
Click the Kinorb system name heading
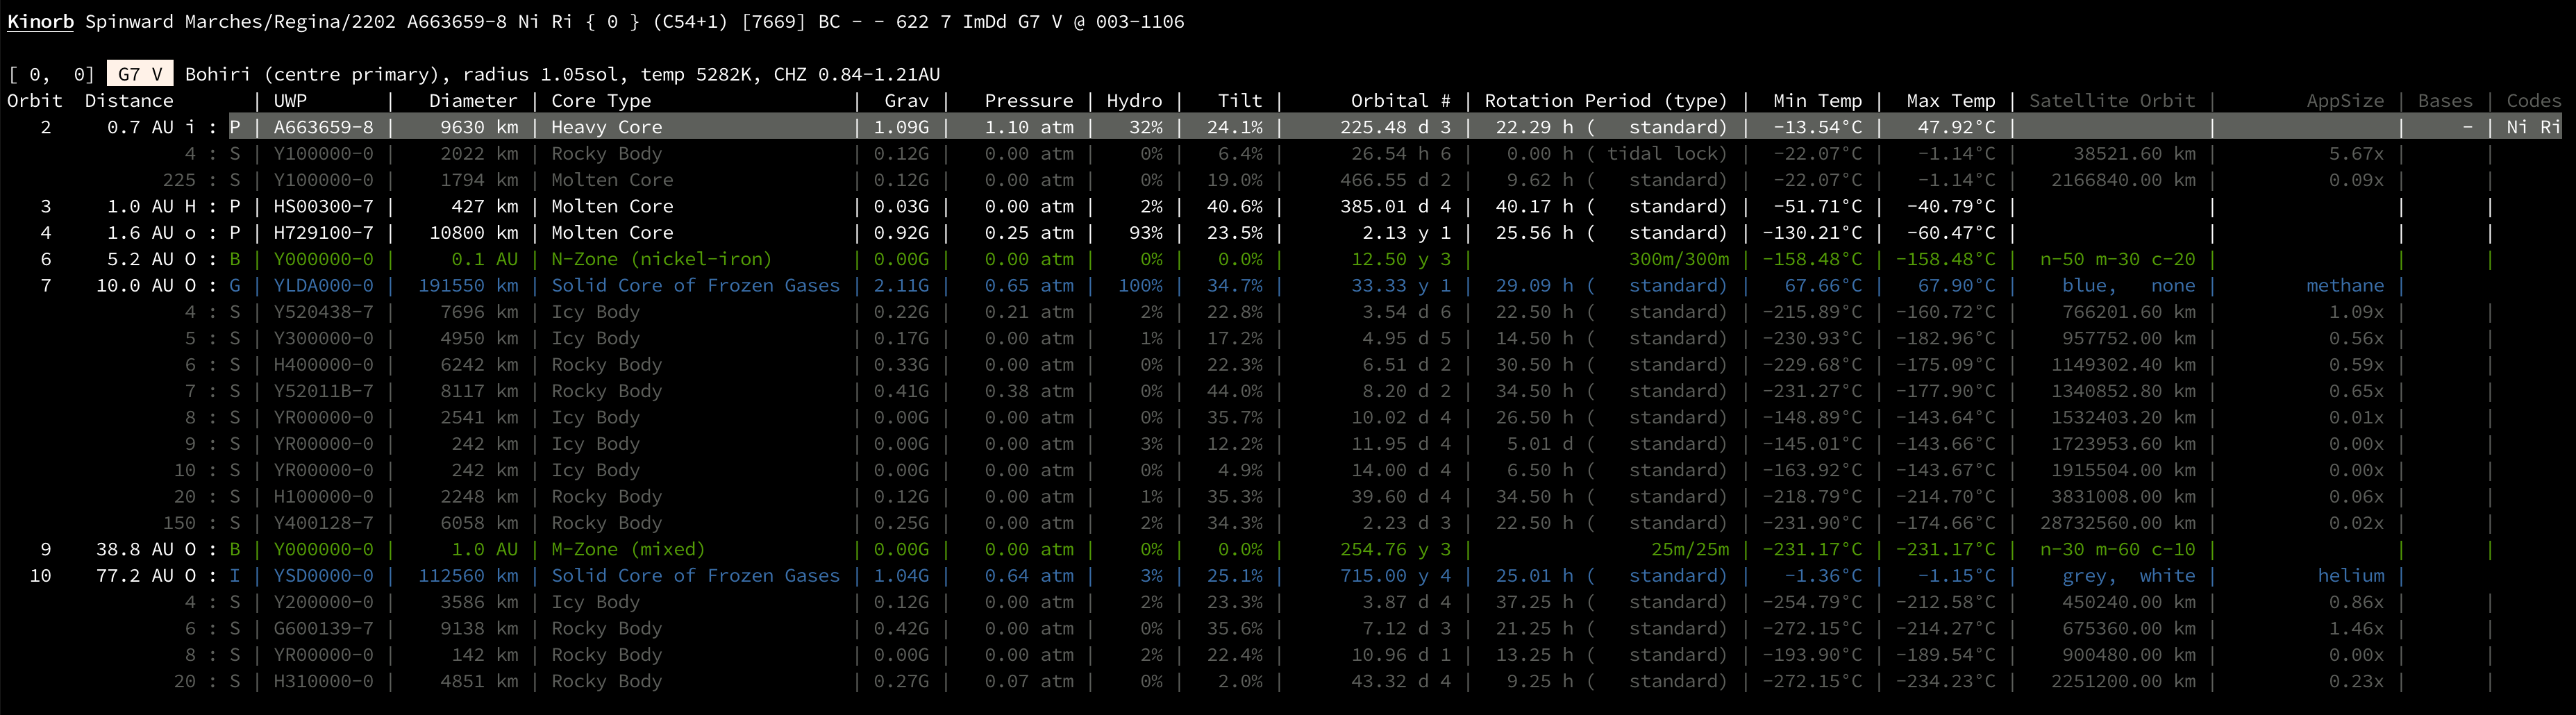coord(40,21)
